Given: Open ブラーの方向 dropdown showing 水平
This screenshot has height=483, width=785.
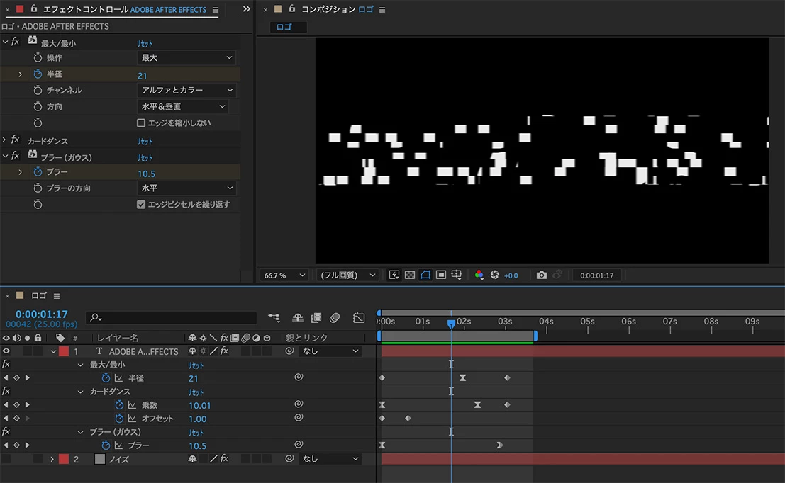Looking at the screenshot, I should tap(186, 188).
